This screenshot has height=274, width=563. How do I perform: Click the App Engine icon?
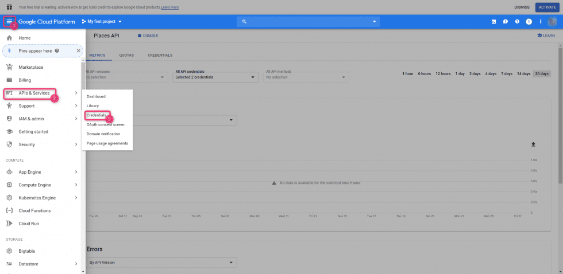10,173
